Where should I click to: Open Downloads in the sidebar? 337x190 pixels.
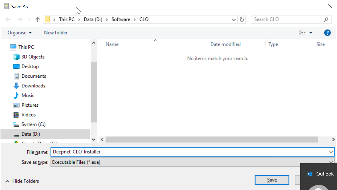tap(33, 86)
